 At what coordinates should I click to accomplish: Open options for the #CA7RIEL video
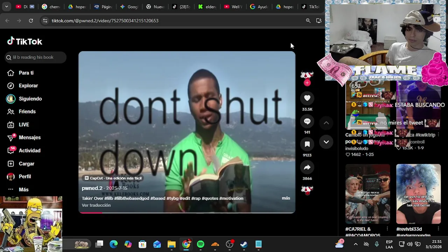387,229
